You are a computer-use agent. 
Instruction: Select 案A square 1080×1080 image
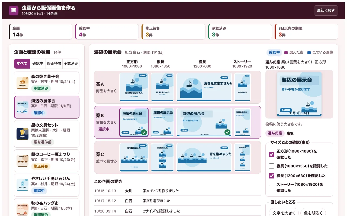click(134, 87)
